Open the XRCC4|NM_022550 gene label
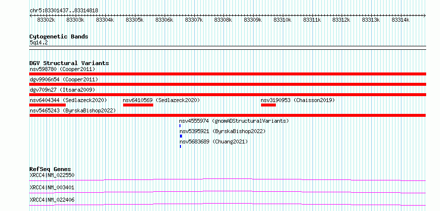 [x=52, y=176]
